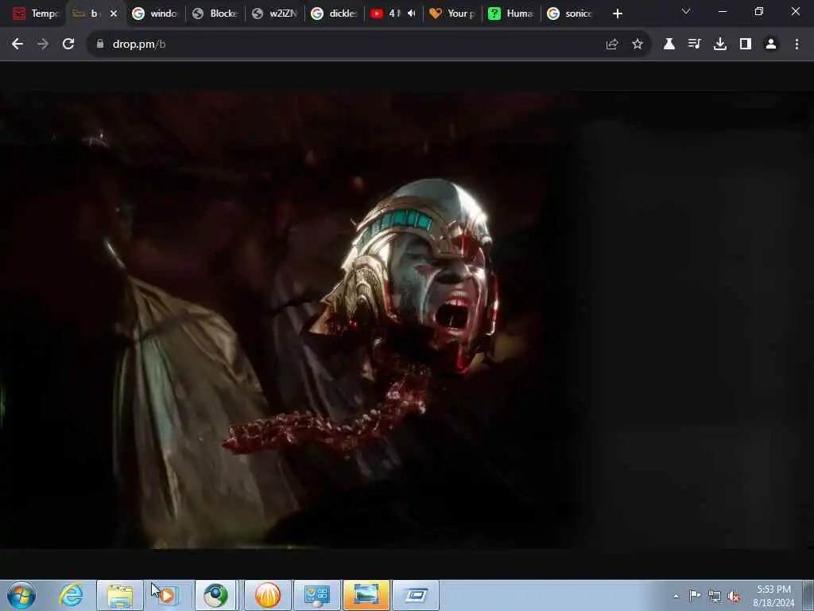Open the orange round app on taskbar
This screenshot has width=814, height=611.
pyautogui.click(x=267, y=595)
